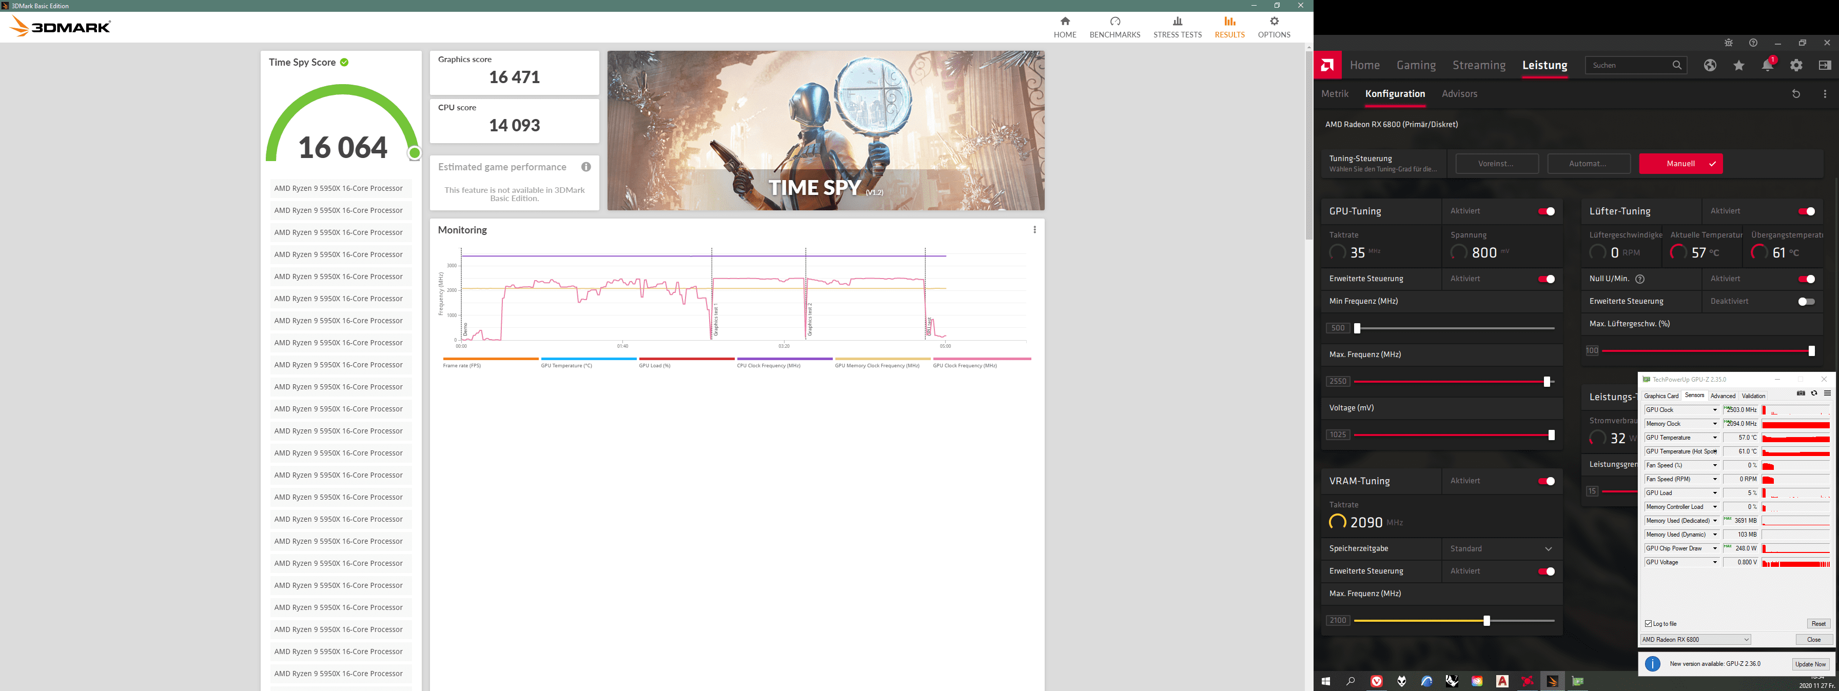
Task: Open GPU Chip Power Draw dropdown arrow
Action: (1715, 548)
